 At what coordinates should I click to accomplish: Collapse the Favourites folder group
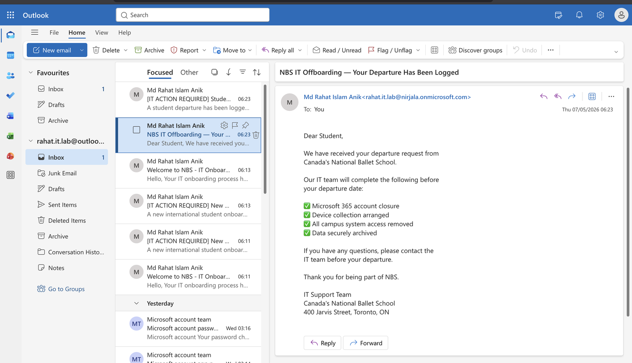point(31,73)
